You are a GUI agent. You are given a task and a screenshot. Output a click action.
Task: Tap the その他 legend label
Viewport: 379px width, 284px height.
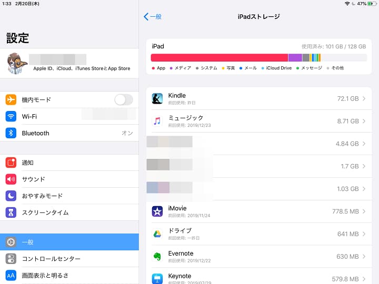click(337, 68)
